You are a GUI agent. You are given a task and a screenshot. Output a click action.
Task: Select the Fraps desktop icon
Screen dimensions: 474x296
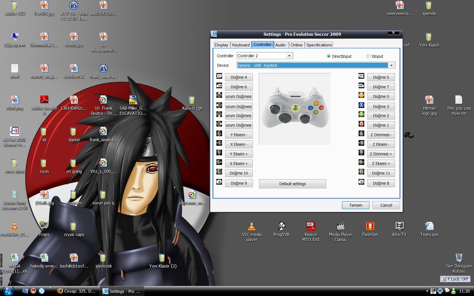coord(44,229)
